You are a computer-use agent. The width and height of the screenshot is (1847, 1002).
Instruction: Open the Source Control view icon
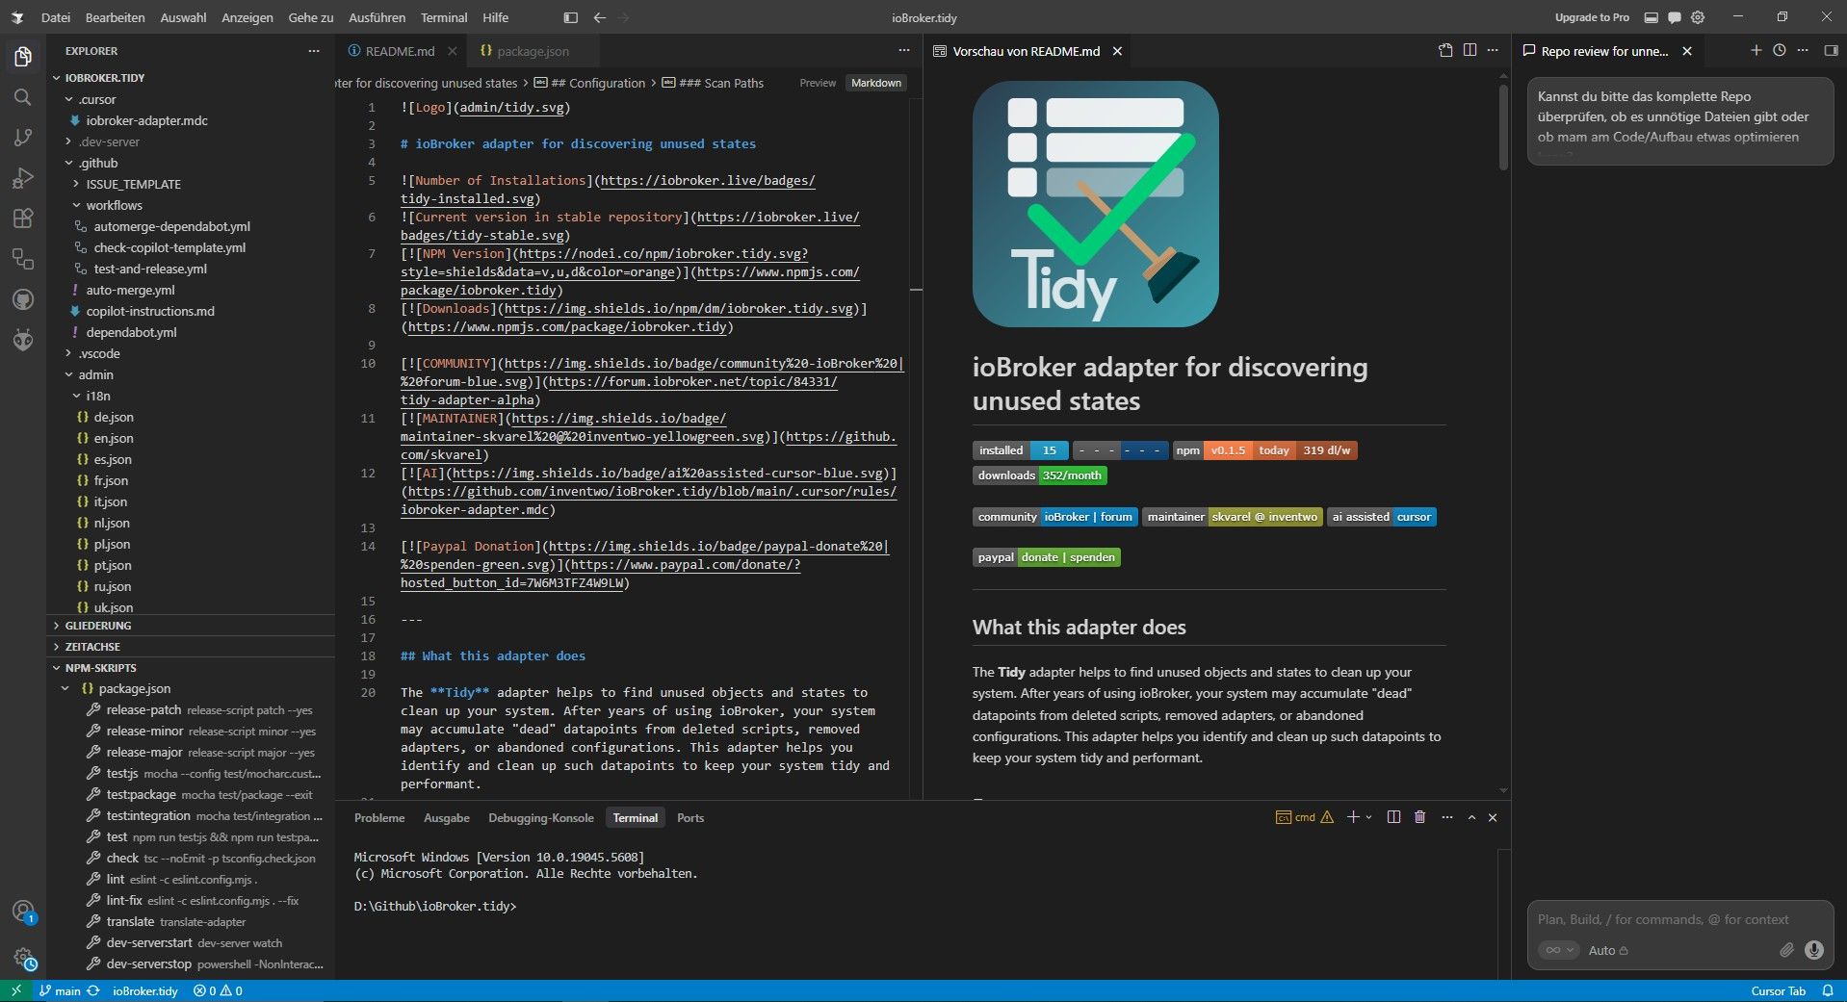(x=23, y=138)
